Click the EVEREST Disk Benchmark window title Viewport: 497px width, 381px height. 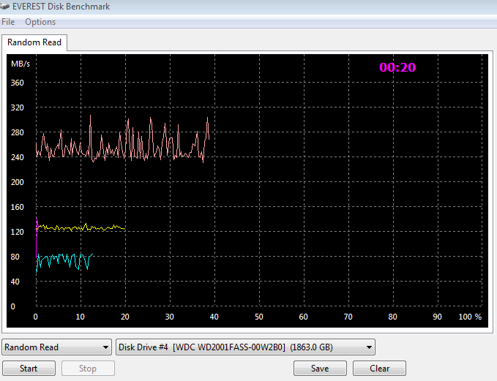(61, 7)
